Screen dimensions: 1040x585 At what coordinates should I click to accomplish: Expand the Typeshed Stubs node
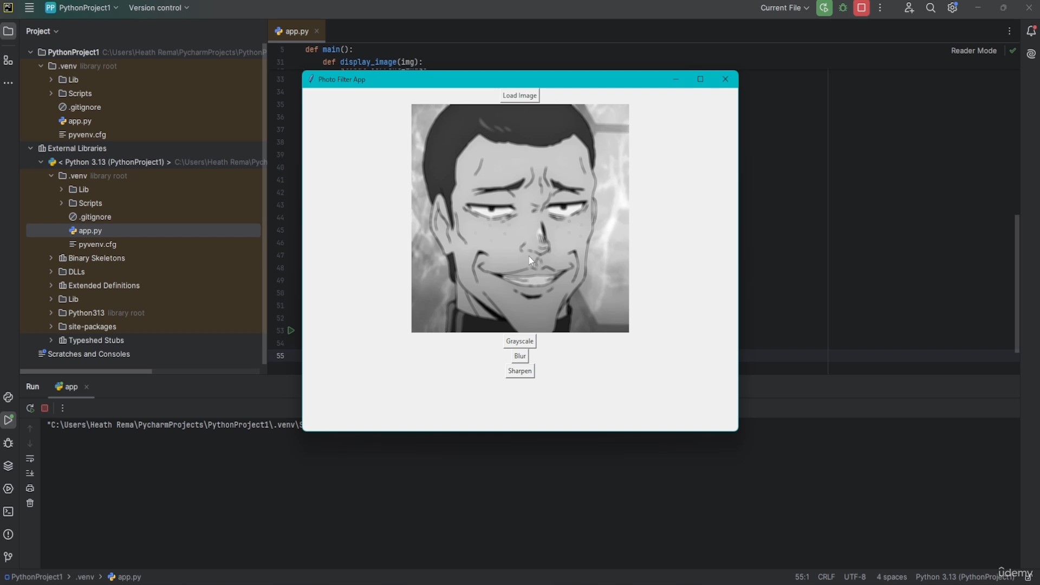51,340
